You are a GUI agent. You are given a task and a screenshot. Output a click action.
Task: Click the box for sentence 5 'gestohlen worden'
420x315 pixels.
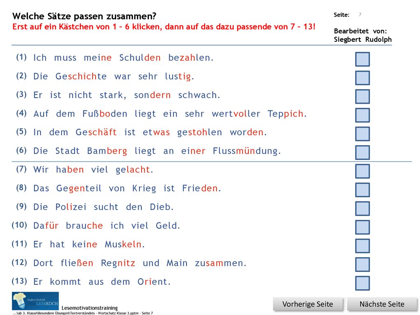point(363,134)
